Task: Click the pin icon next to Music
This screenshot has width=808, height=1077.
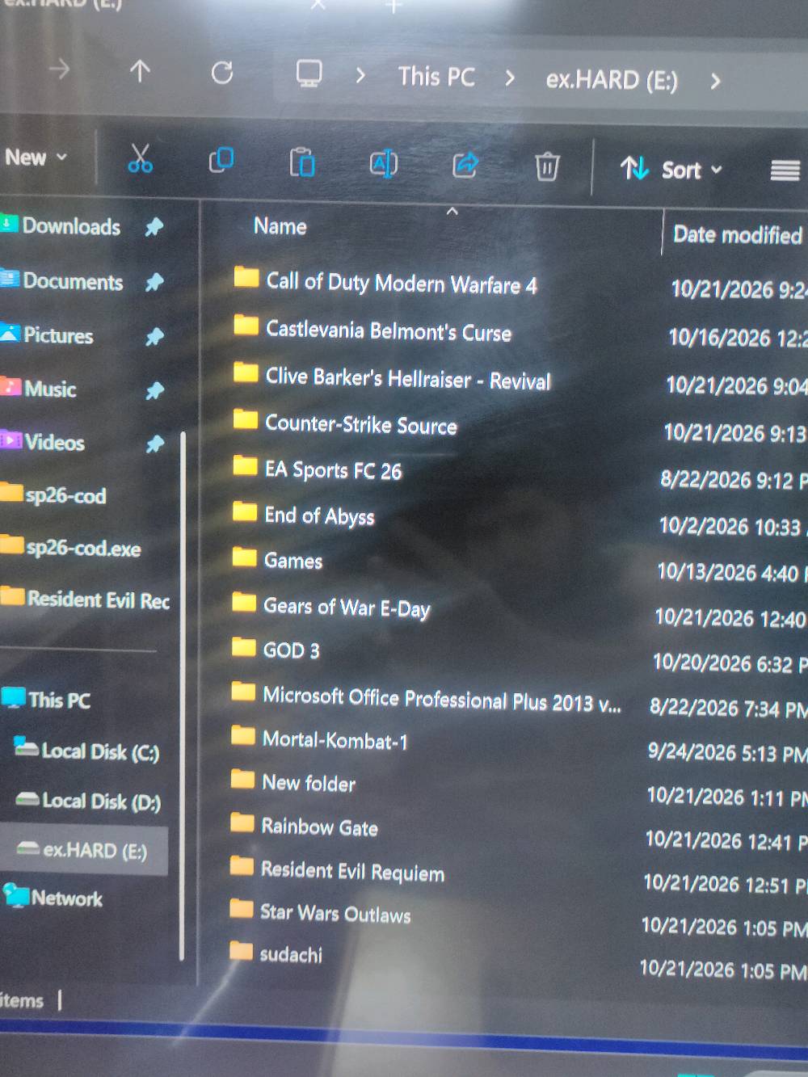Action: (x=154, y=391)
